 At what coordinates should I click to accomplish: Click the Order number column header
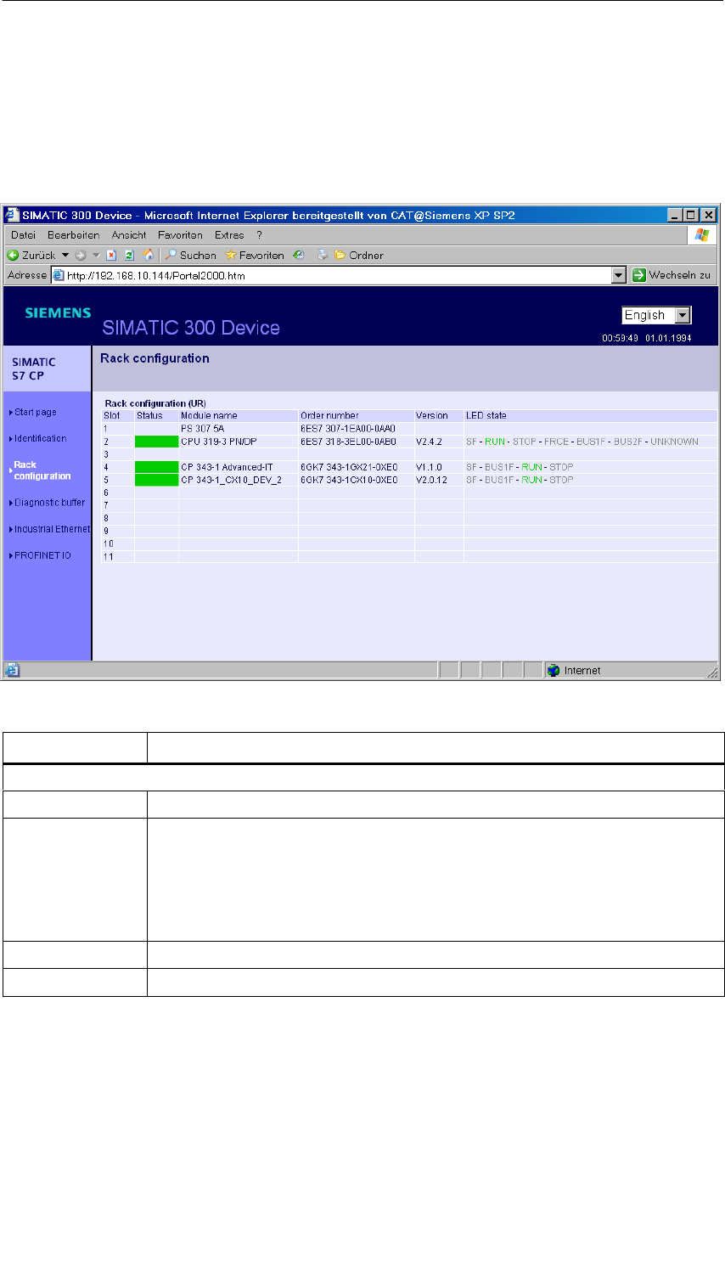(x=329, y=415)
